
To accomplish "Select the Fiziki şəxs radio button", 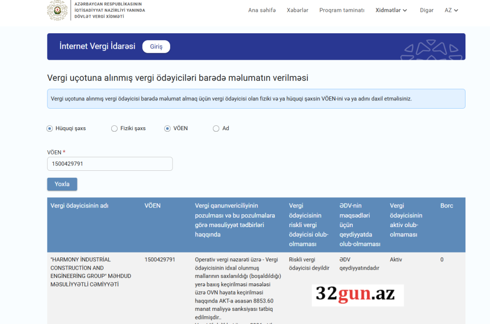I will pyautogui.click(x=114, y=128).
